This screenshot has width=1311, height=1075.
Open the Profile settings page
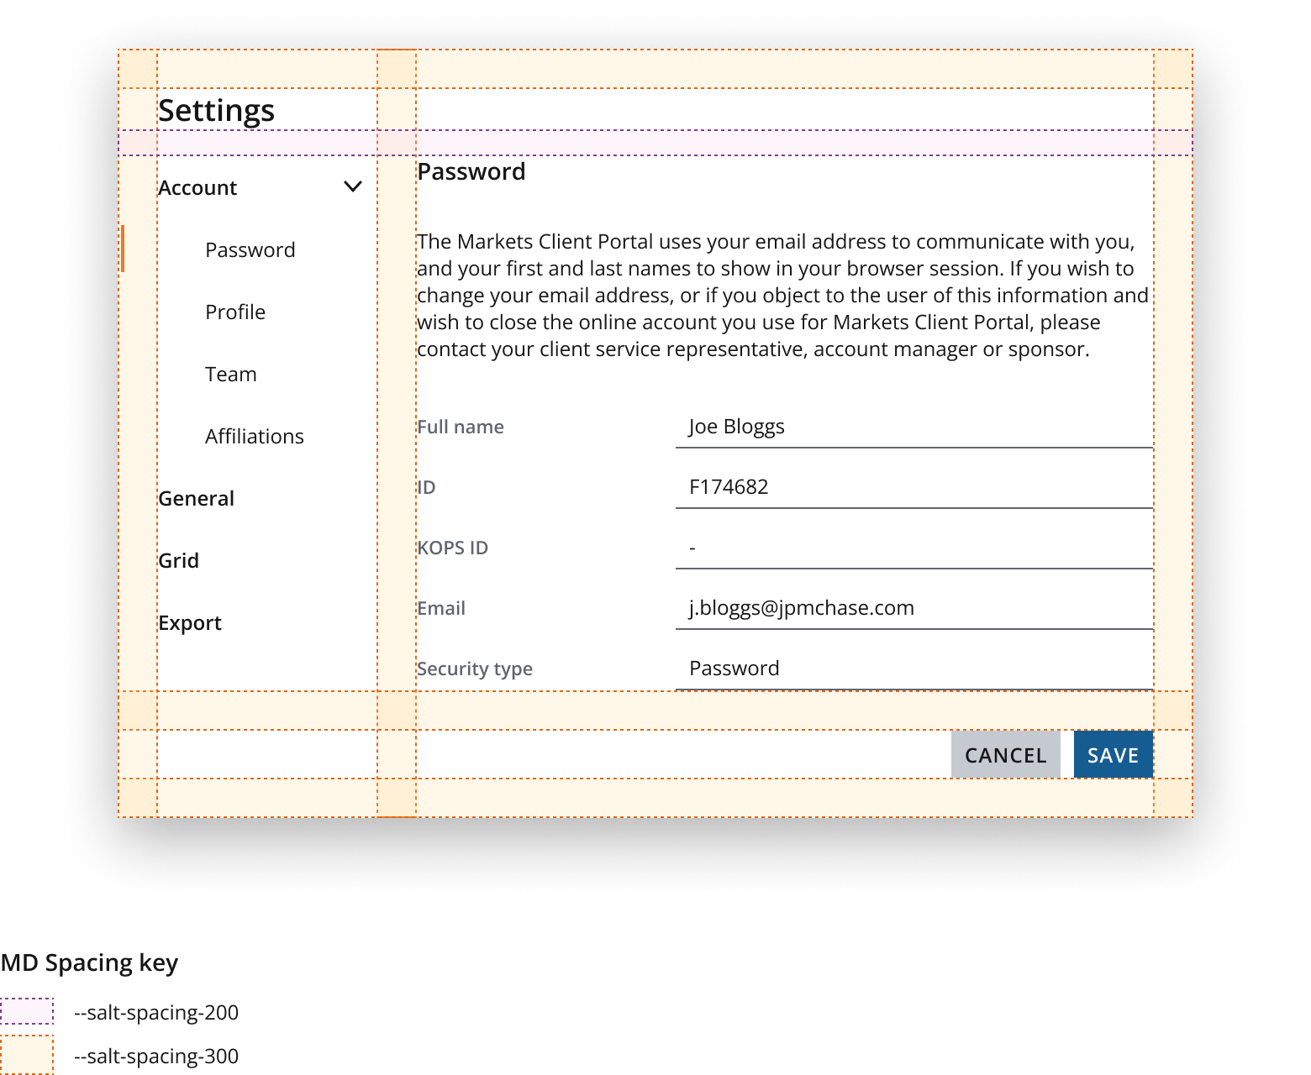(235, 312)
